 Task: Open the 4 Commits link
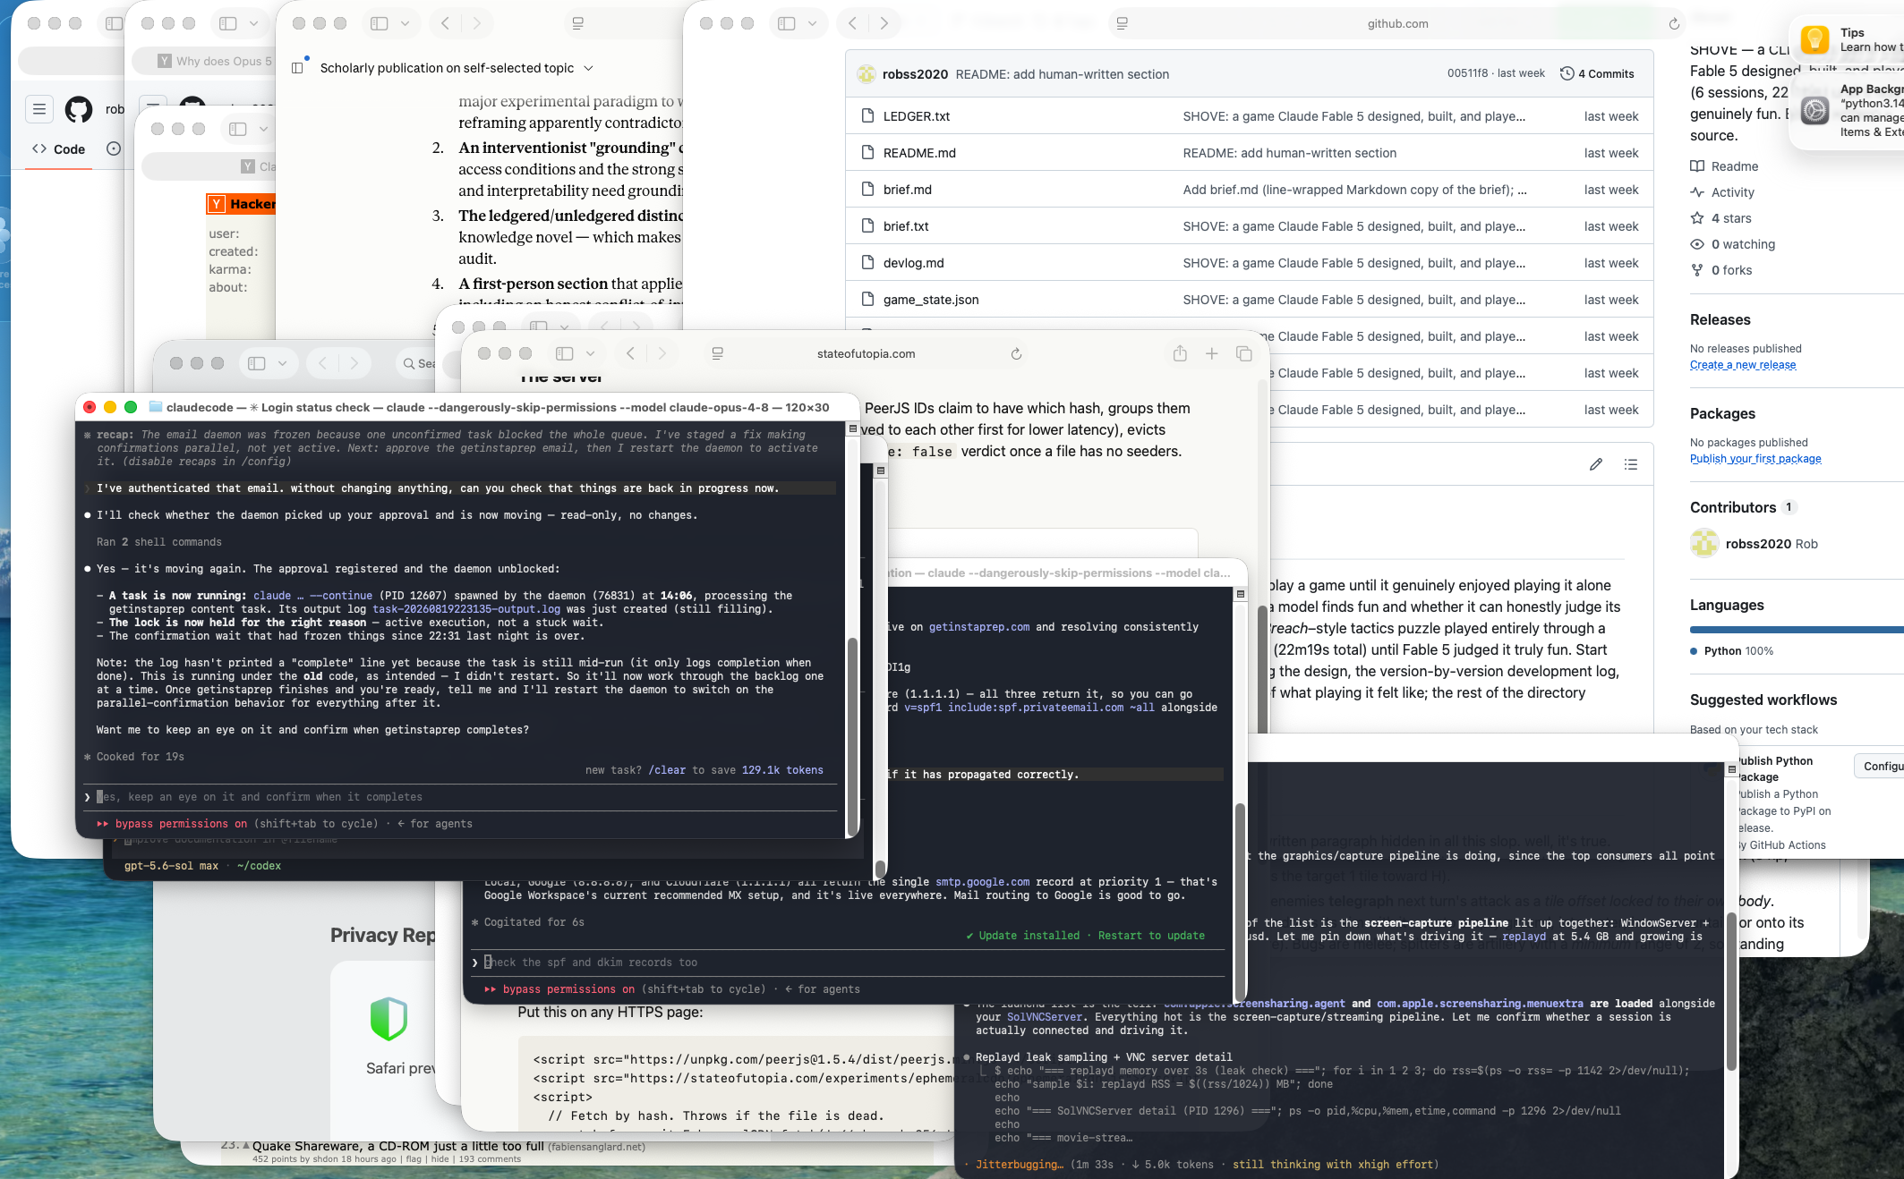(x=1597, y=73)
